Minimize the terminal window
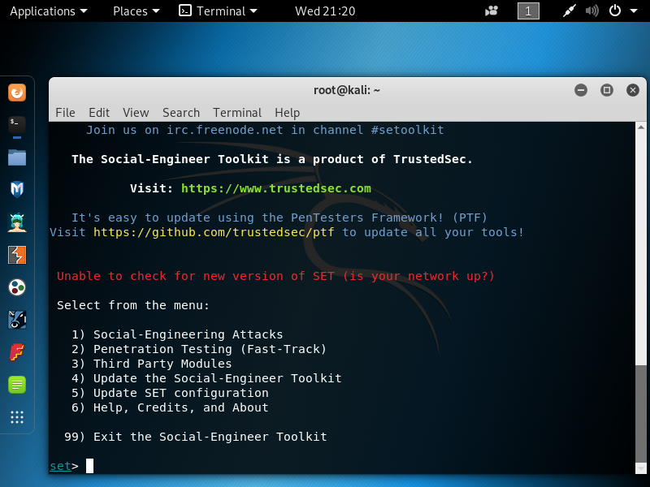650x487 pixels. pos(581,90)
